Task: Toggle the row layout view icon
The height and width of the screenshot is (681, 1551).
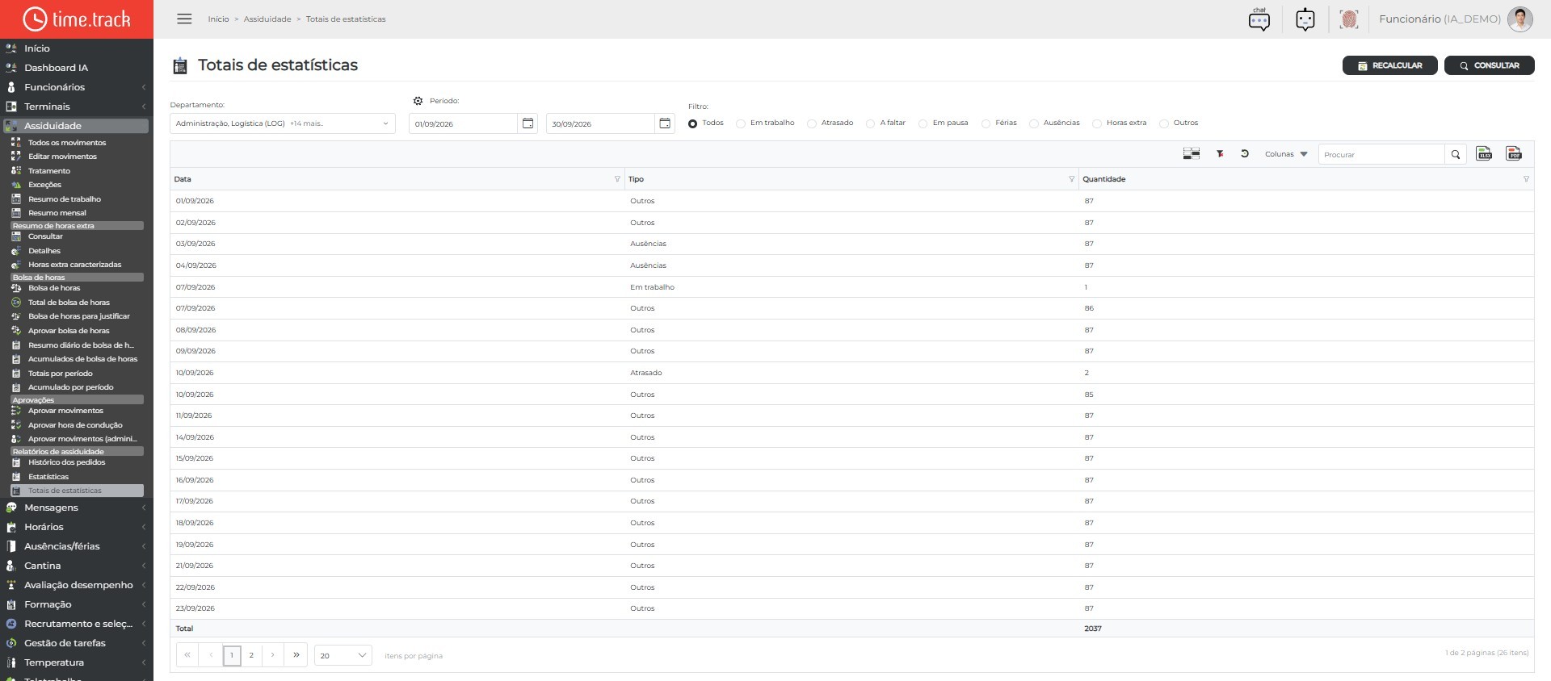Action: pos(1192,154)
